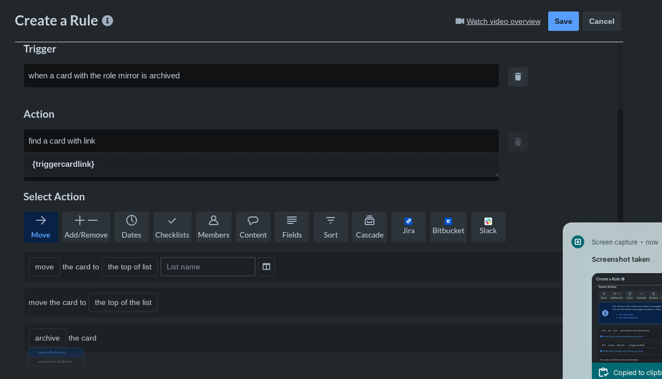This screenshot has height=379, width=662.
Task: Change 'the top of the list' option
Action: 123,302
